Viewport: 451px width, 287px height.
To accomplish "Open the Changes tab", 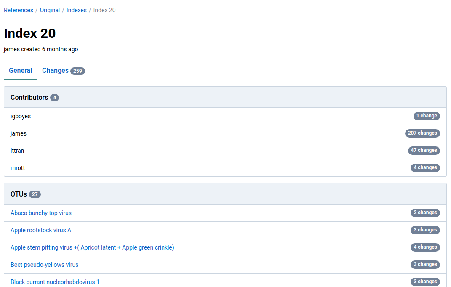I will [x=55, y=71].
